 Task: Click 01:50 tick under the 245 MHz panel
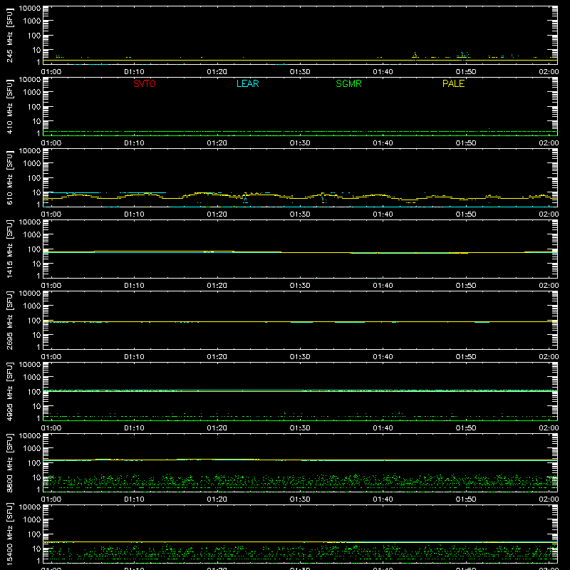[x=466, y=72]
